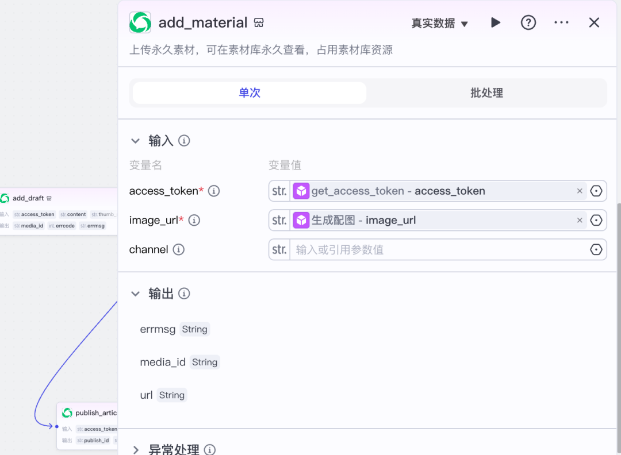Click the 变量名 column header
The image size is (621, 455).
(x=145, y=165)
